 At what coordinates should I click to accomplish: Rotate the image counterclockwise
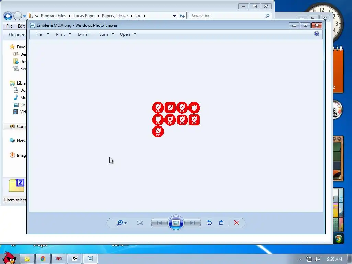209,223
